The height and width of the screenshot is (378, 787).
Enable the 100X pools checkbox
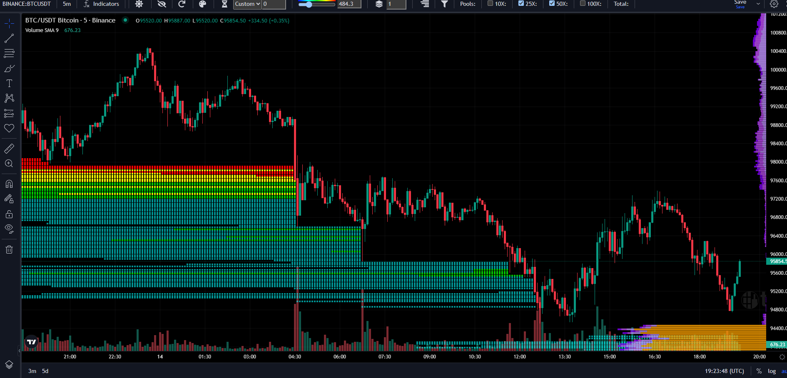coord(583,4)
